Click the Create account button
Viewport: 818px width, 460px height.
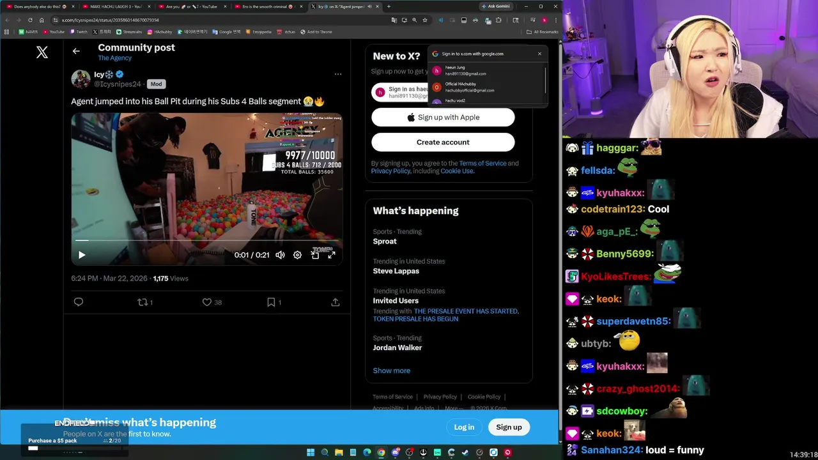[443, 142]
